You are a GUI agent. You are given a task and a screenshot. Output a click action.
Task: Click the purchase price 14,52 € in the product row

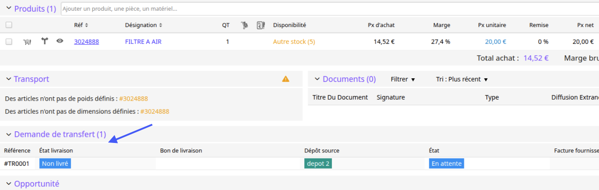click(384, 41)
